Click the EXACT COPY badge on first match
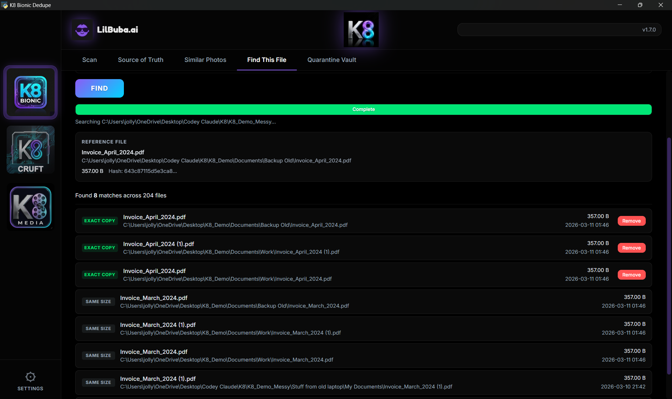Image resolution: width=672 pixels, height=399 pixels. (99, 221)
